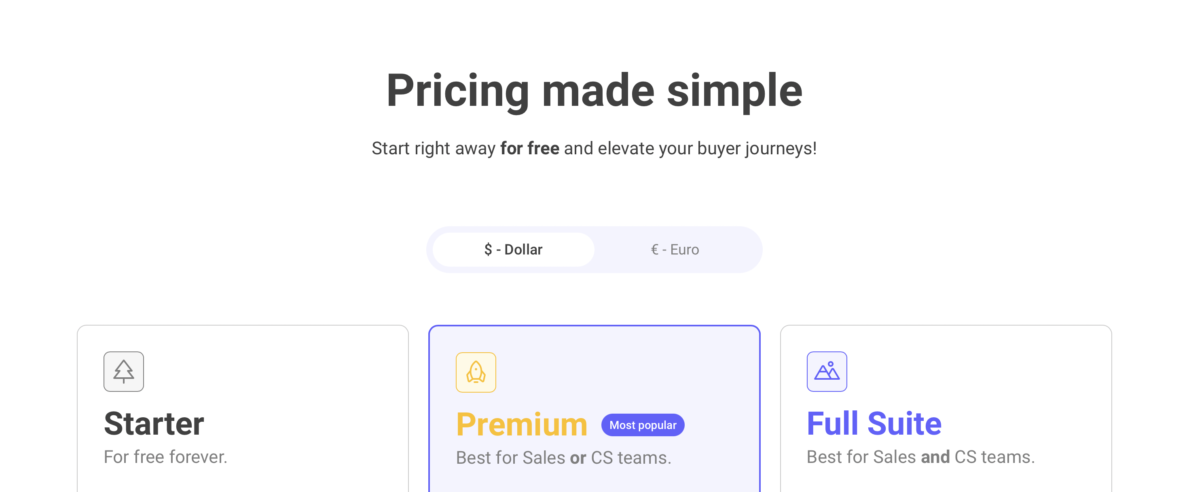Click the 'Start right away' subtitle text

pyautogui.click(x=433, y=149)
